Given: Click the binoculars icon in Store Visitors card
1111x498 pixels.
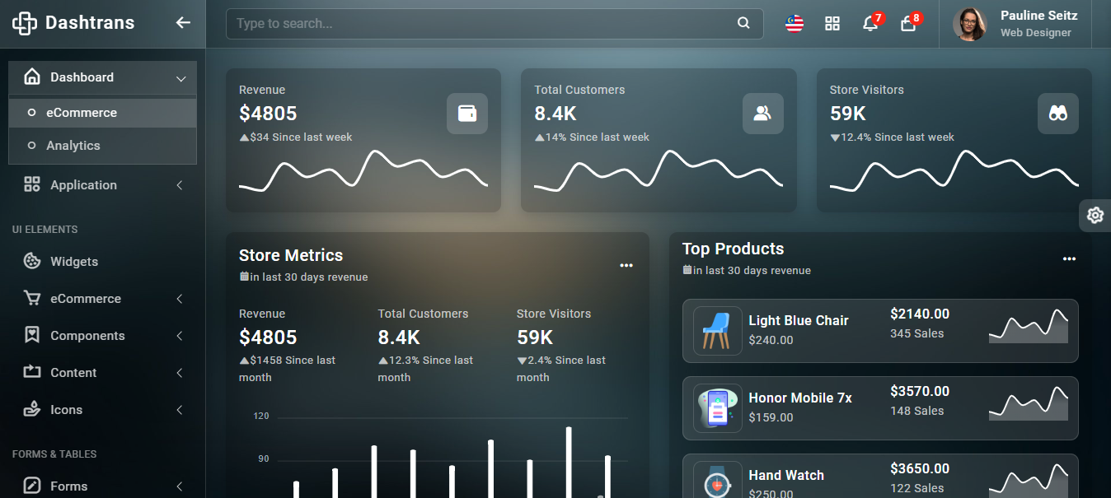Looking at the screenshot, I should (1057, 114).
